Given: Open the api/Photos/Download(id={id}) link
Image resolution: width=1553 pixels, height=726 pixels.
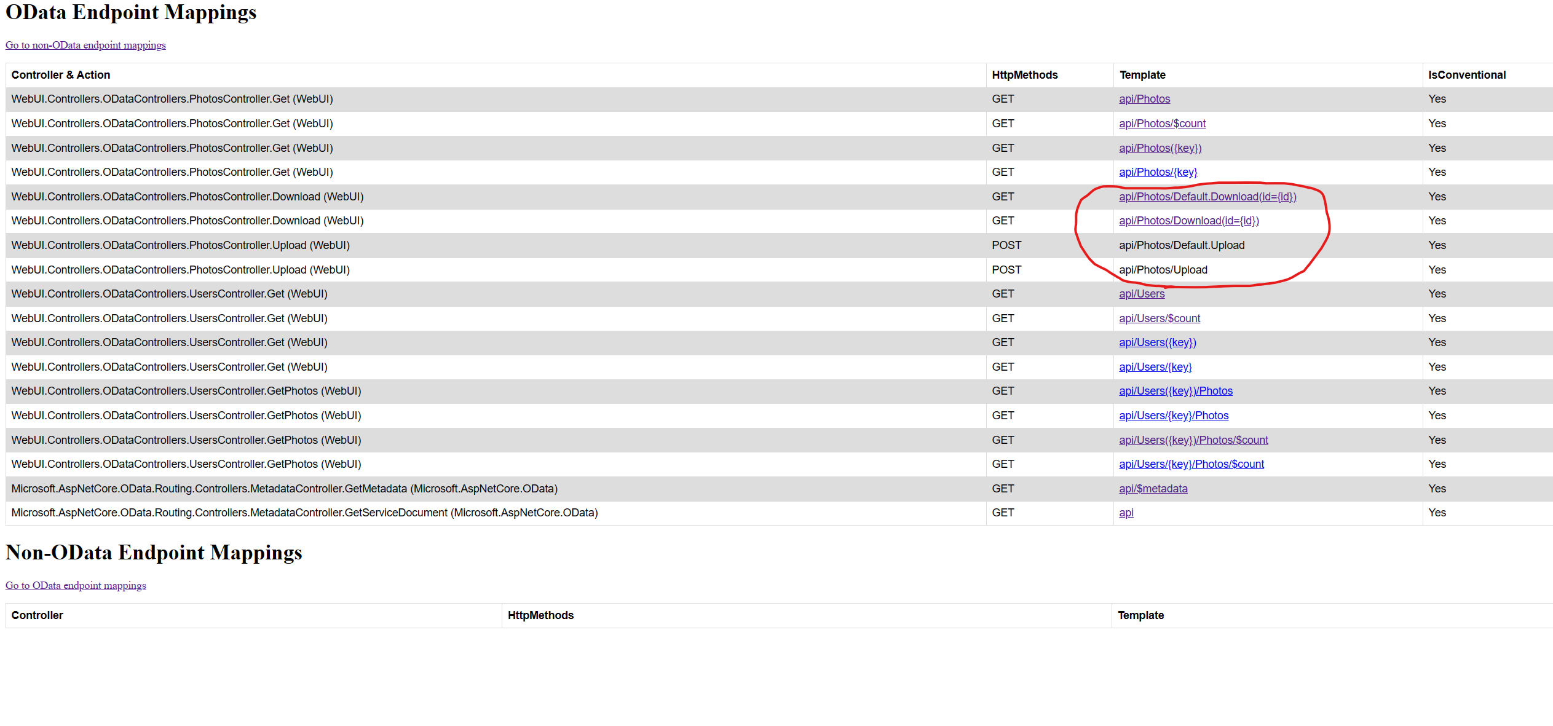Looking at the screenshot, I should pos(1188,220).
